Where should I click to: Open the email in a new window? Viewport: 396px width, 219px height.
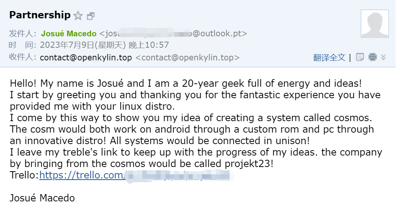pyautogui.click(x=91, y=16)
